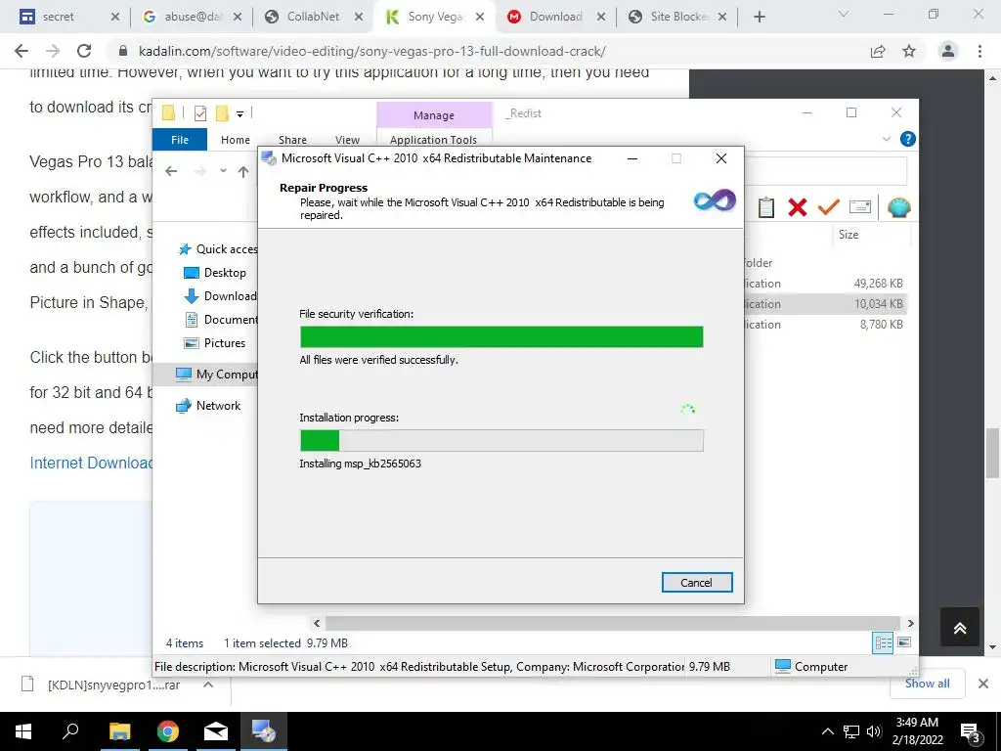1001x751 pixels.
Task: Select My Computer in navigation pane
Action: point(216,375)
